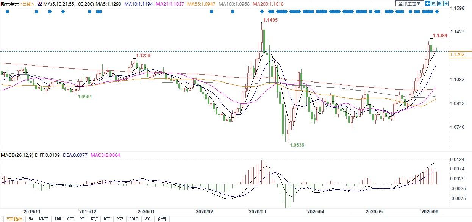Click the jump-to-start chart icon

pos(434,4)
